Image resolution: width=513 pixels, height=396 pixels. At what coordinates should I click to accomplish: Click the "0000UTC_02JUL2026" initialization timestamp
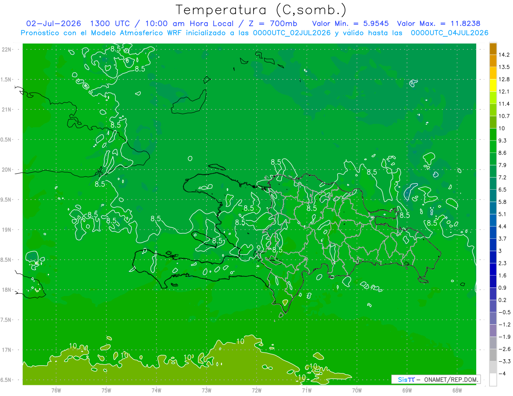pos(292,33)
